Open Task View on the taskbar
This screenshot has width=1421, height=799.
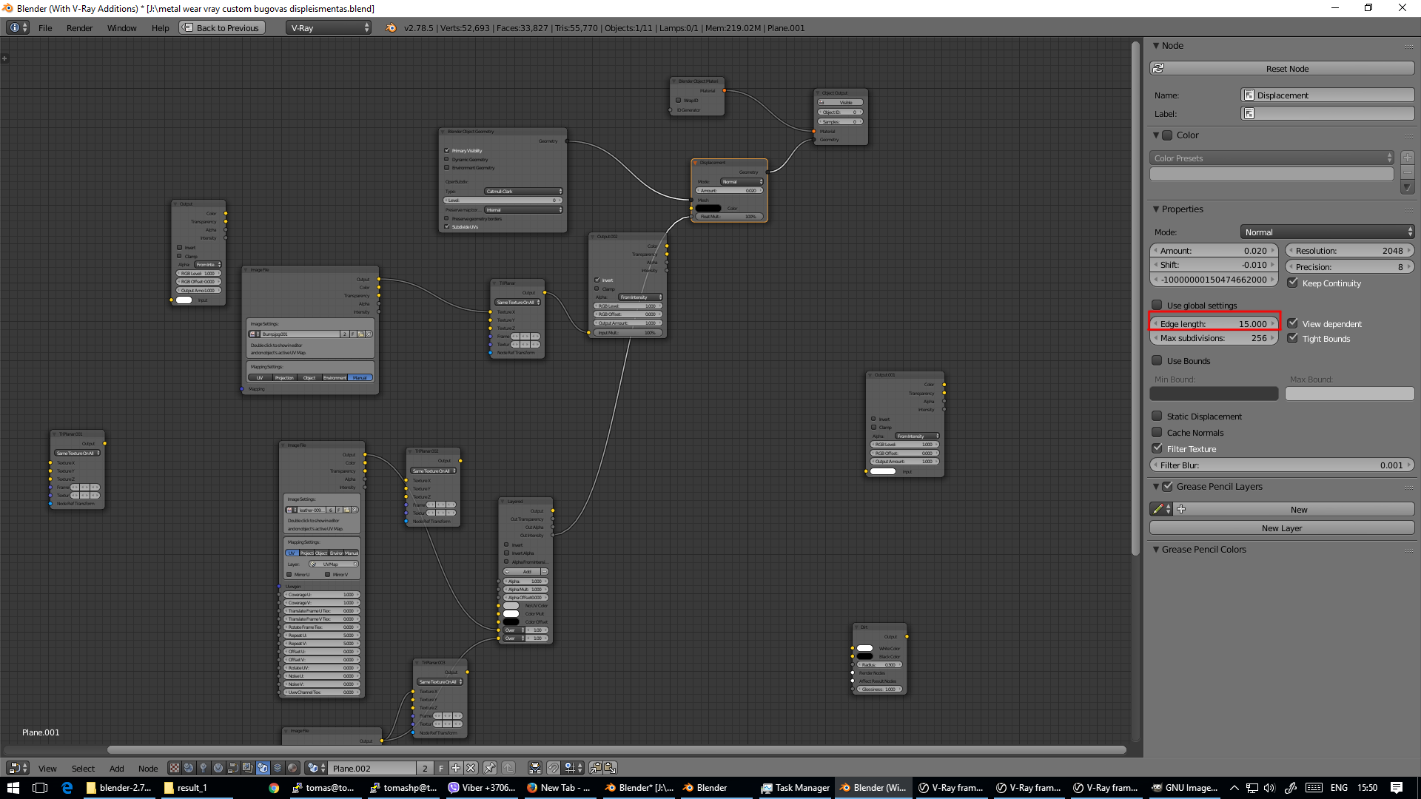[x=40, y=788]
